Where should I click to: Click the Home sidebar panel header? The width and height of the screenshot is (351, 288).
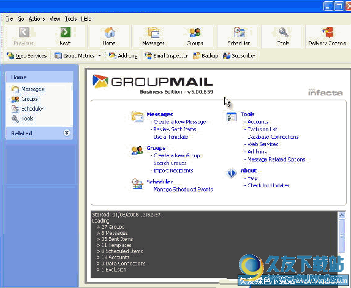point(39,77)
